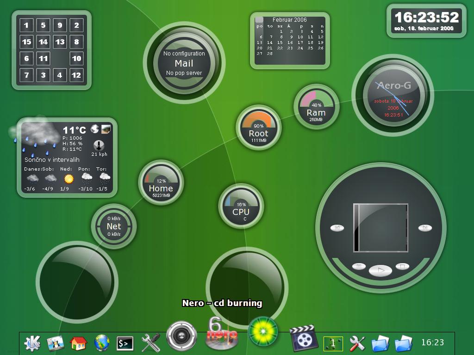Viewport: 474px width, 355px height.
Task: Click the small button at calendar corner
Action: point(259,19)
